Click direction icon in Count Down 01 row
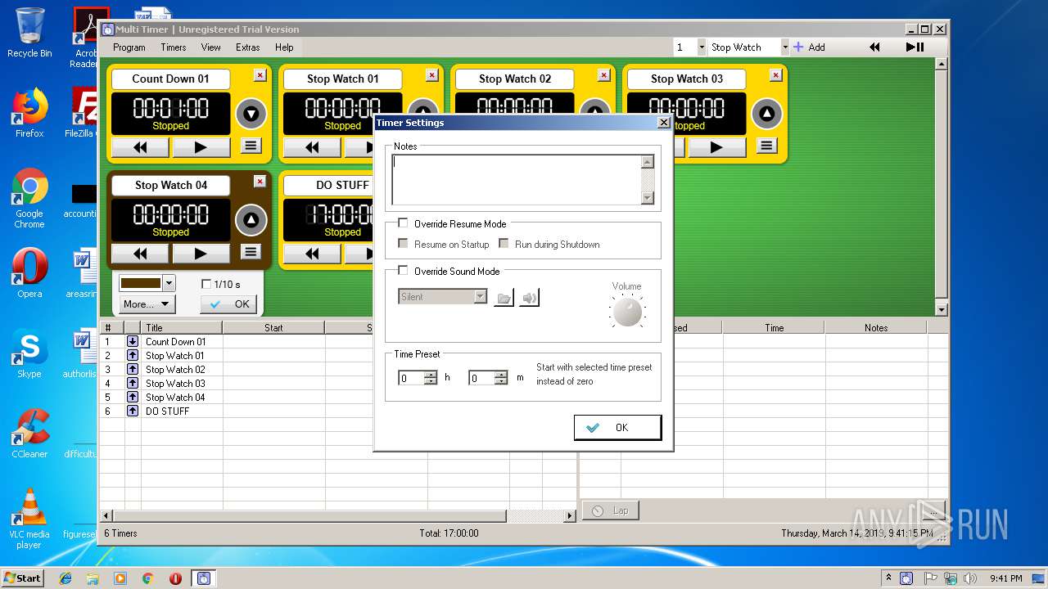 [x=133, y=341]
